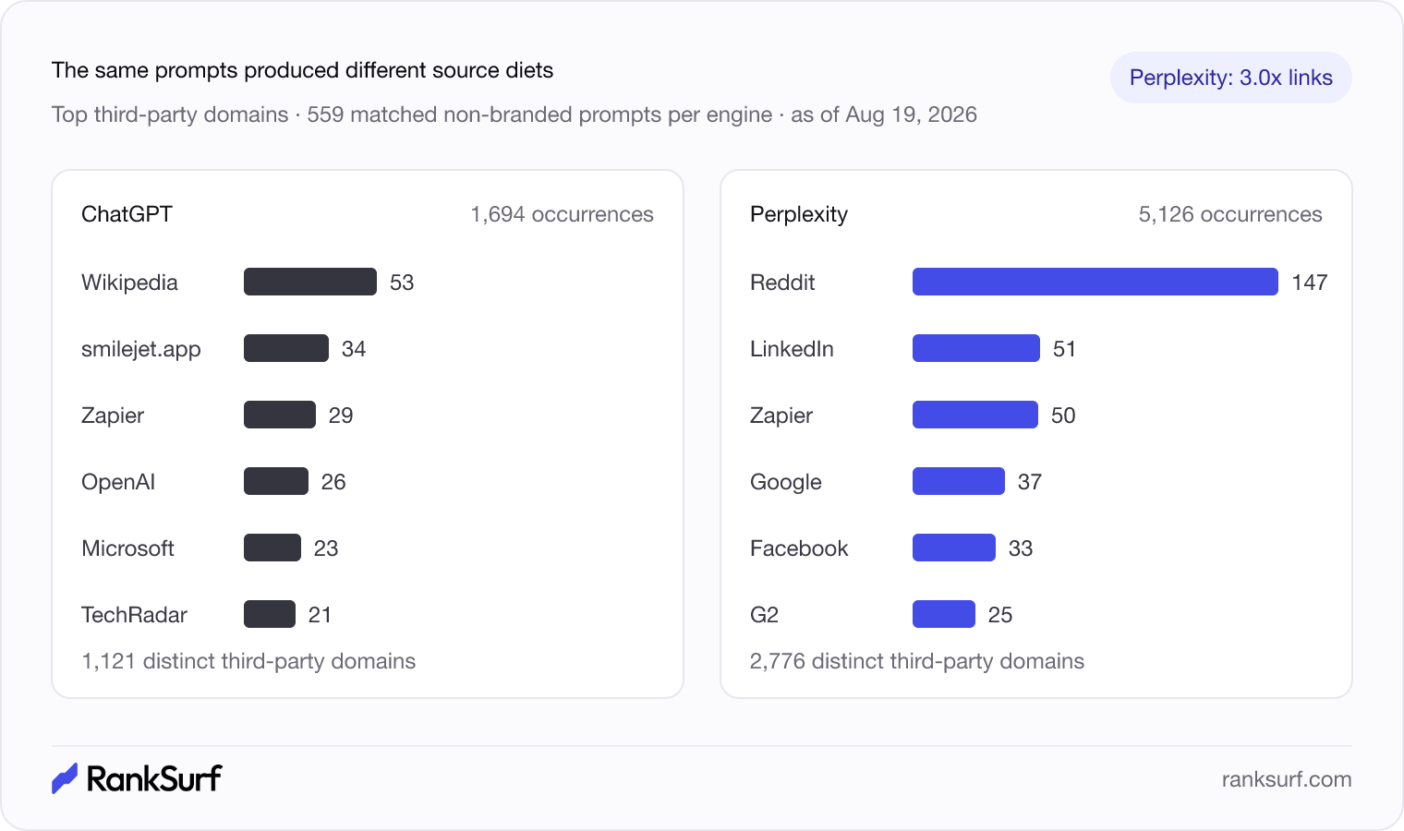Click the smilejet.app row label
The image size is (1404, 831).
coord(141,349)
